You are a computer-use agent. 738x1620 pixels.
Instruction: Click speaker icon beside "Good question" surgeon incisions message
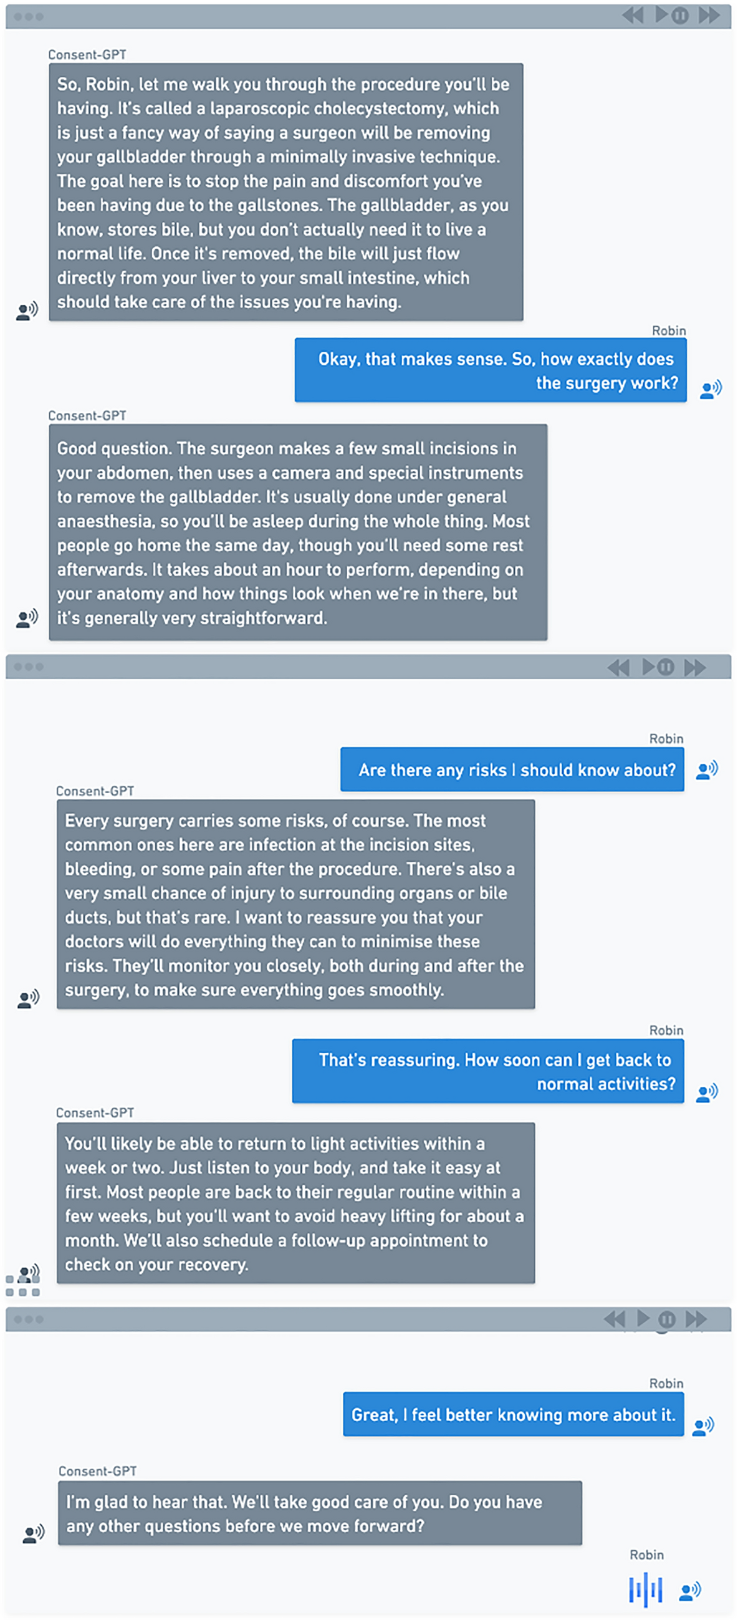27,618
